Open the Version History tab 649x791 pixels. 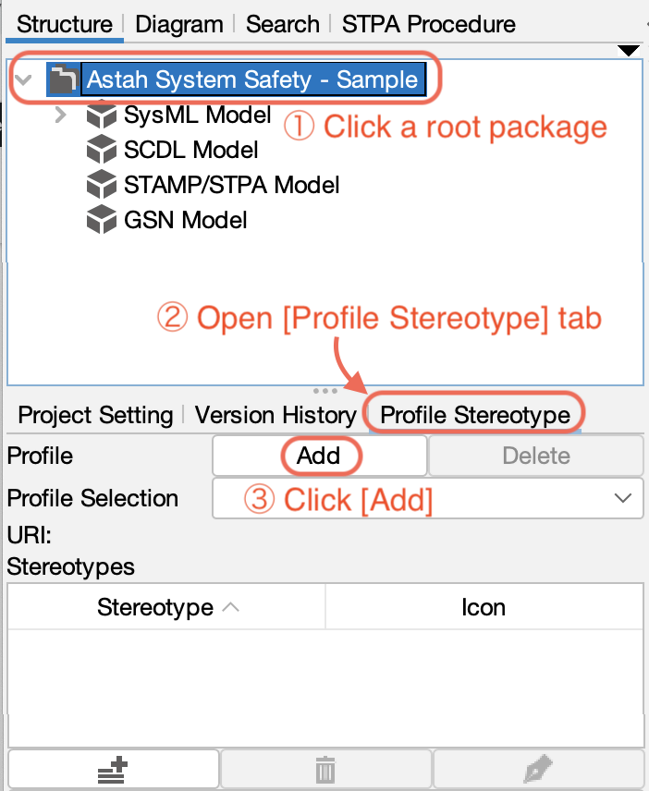[276, 415]
